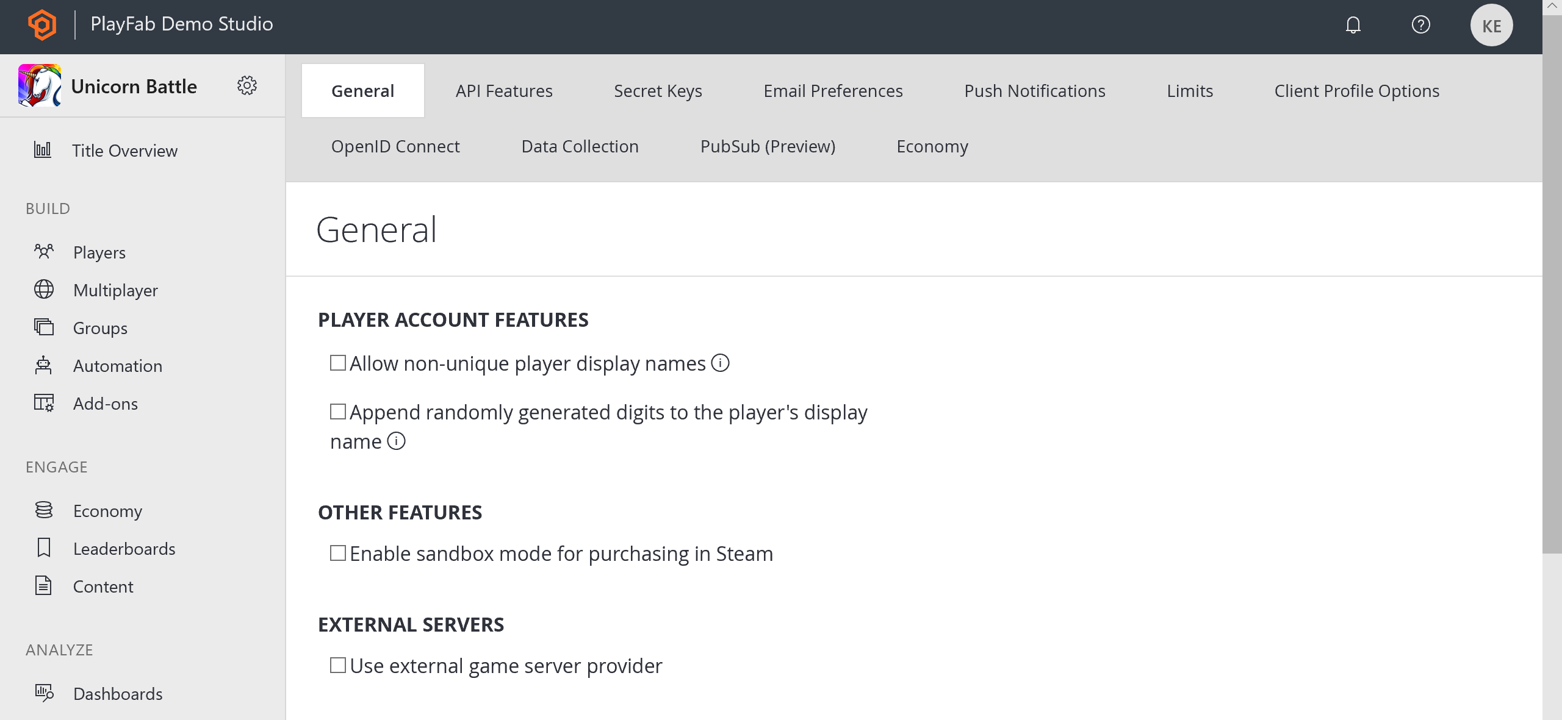Click the OpenID Connect sub-tab
The height and width of the screenshot is (720, 1562).
point(395,146)
